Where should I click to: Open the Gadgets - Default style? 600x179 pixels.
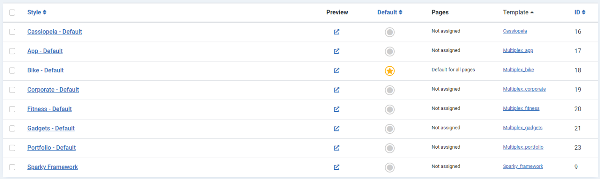click(x=51, y=128)
